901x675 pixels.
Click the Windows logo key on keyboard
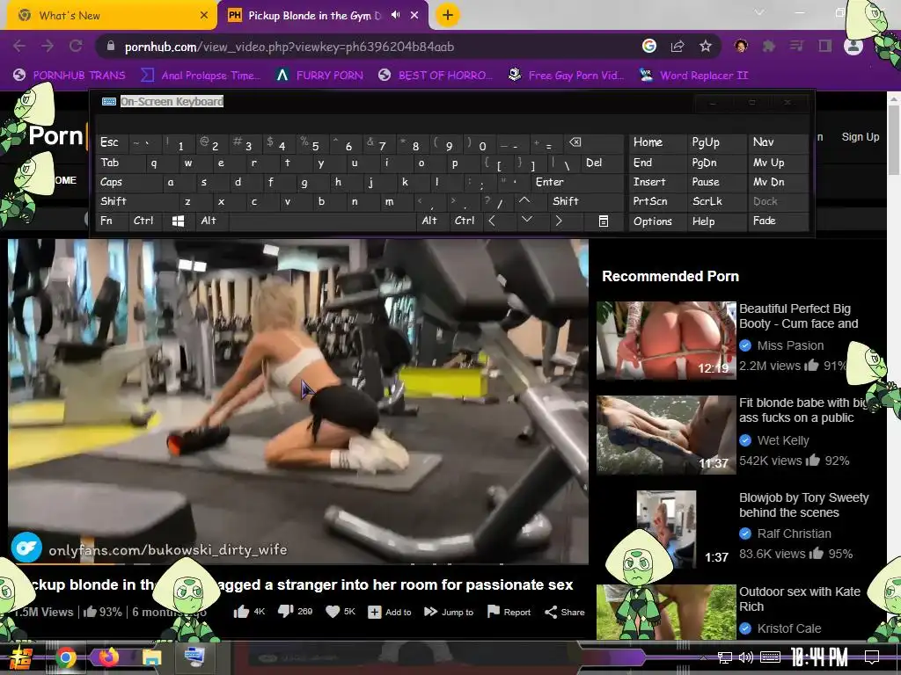pyautogui.click(x=178, y=221)
